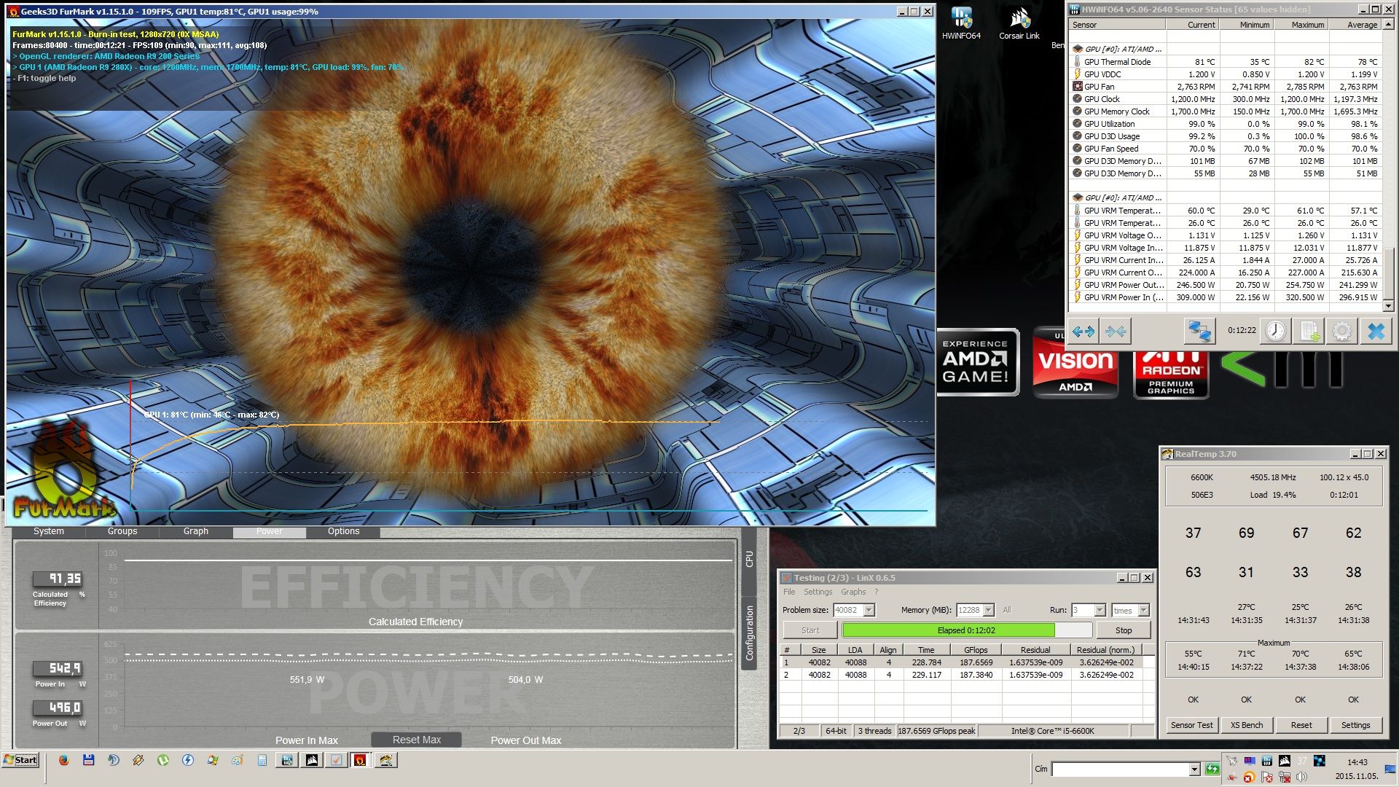The image size is (1399, 787).
Task: Click the Stop button in LinX
Action: 1124,630
